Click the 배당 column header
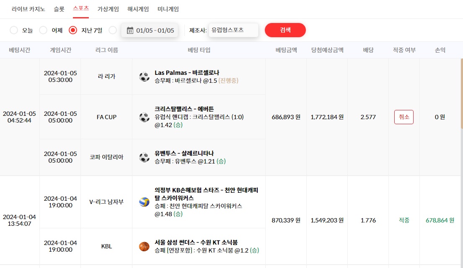Screen dimensions: 463x268 [x=368, y=50]
